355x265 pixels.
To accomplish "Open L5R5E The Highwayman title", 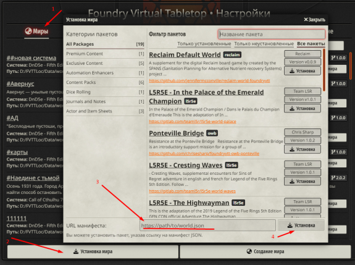I will pyautogui.click(x=189, y=203).
